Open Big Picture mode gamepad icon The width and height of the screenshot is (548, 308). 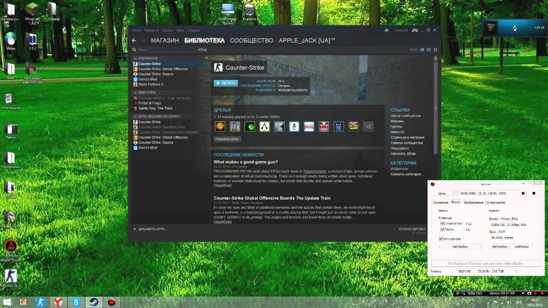click(x=414, y=30)
